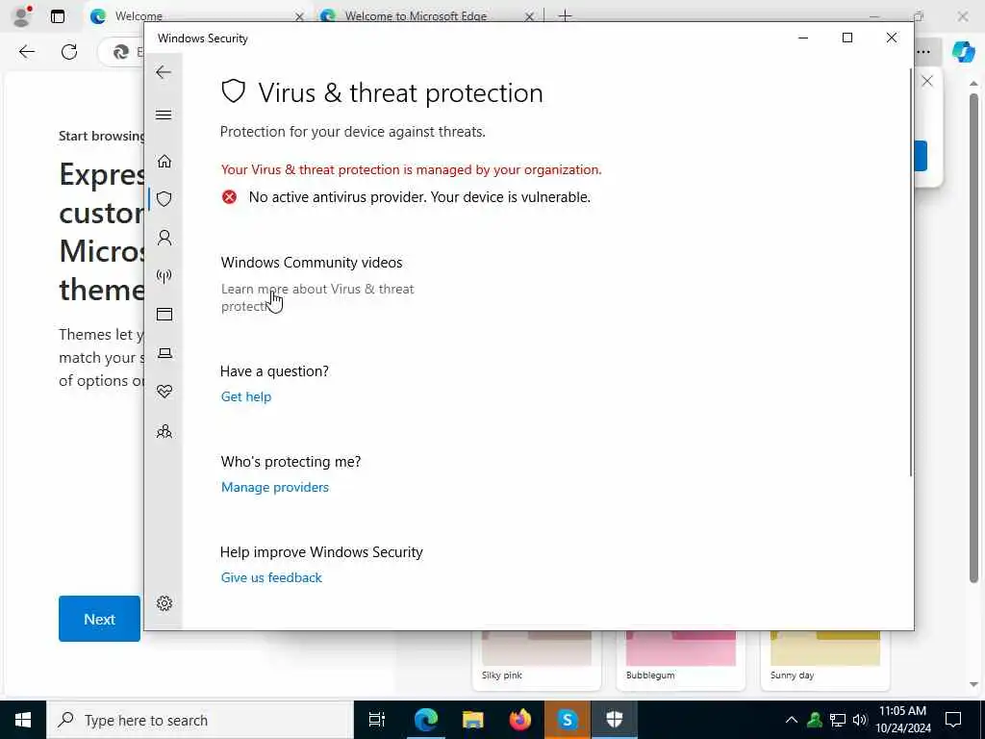Open Device security laptop icon

pyautogui.click(x=164, y=353)
